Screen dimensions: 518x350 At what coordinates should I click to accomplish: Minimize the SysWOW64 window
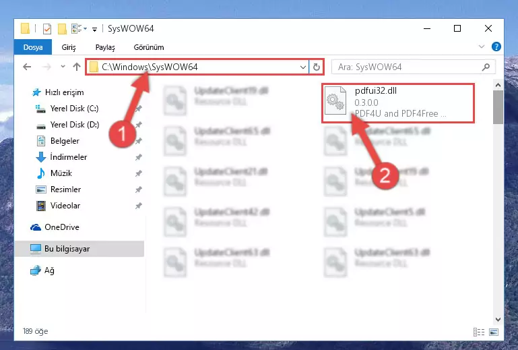(x=427, y=28)
